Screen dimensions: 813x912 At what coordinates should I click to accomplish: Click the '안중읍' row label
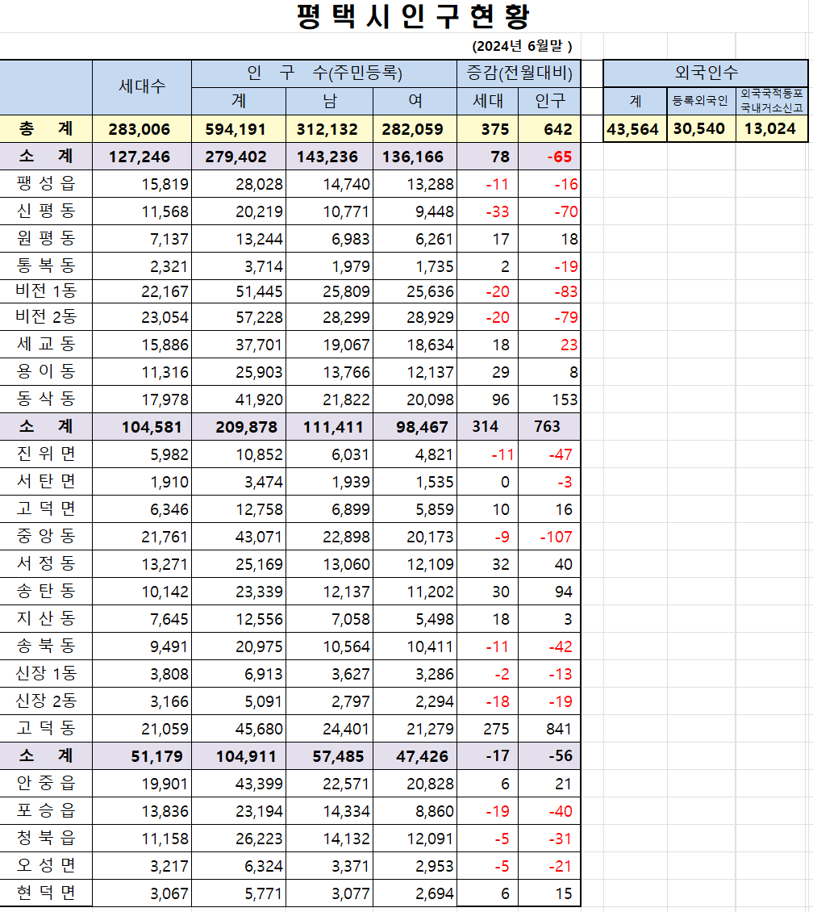pyautogui.click(x=46, y=784)
